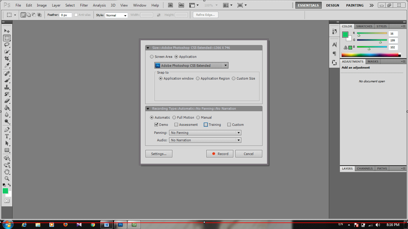
Task: Select the Rectangular Marquee tool
Action: (x=7, y=38)
